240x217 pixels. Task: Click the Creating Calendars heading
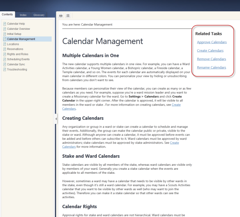83,118
